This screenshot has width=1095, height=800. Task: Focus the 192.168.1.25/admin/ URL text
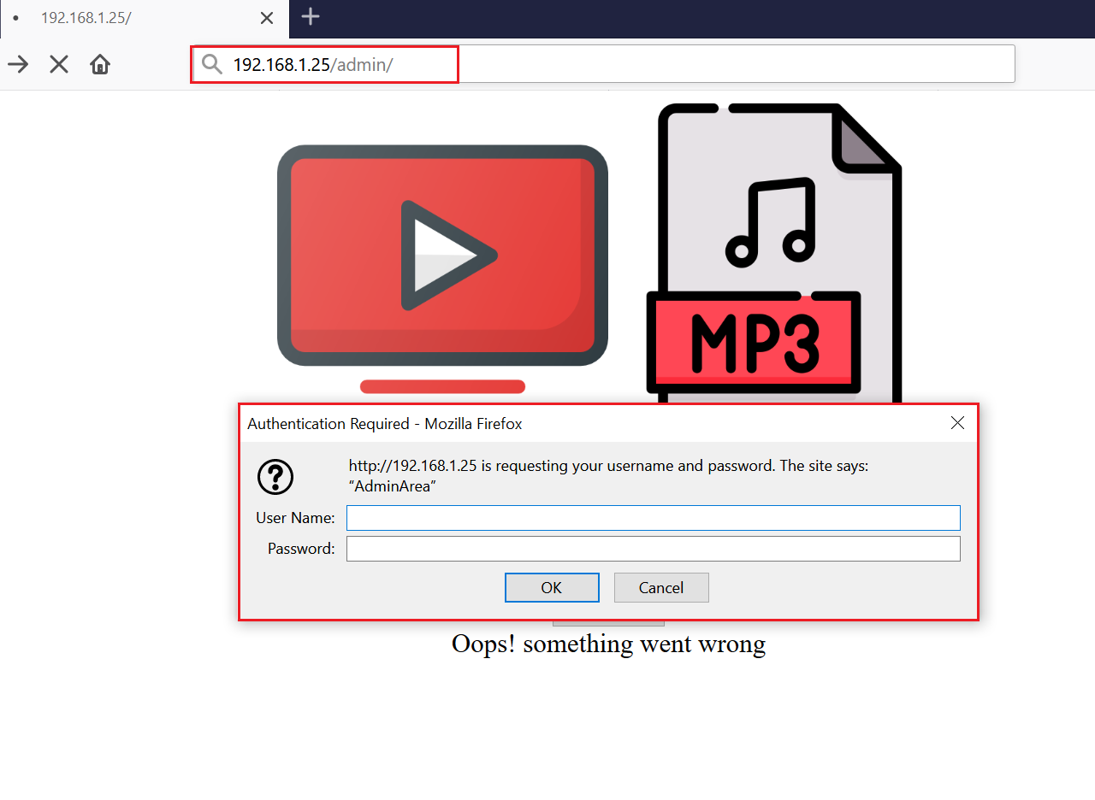click(x=313, y=65)
